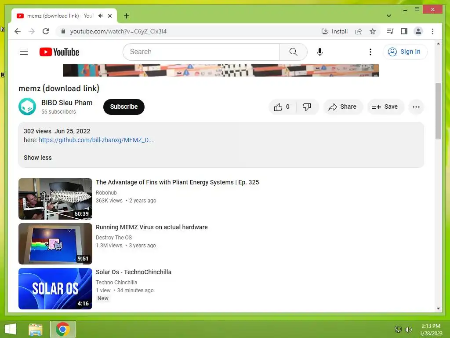Image resolution: width=450 pixels, height=338 pixels.
Task: Select the '56 subscribers' text
Action: pyautogui.click(x=58, y=111)
